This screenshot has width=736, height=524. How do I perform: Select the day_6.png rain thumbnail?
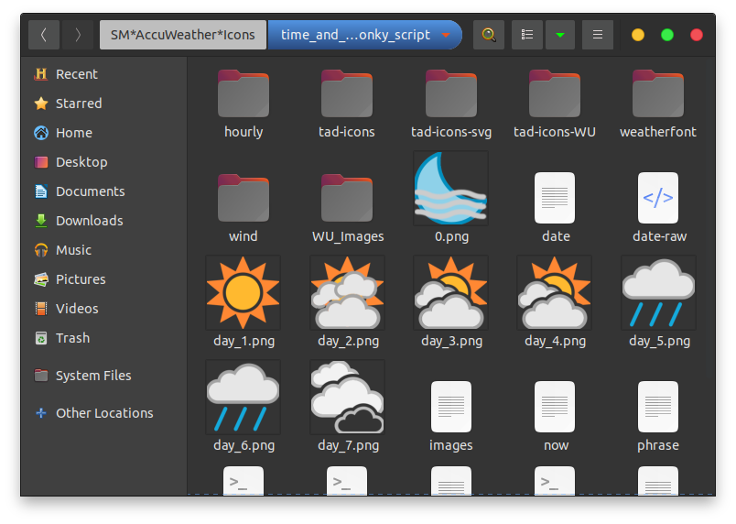coord(244,398)
